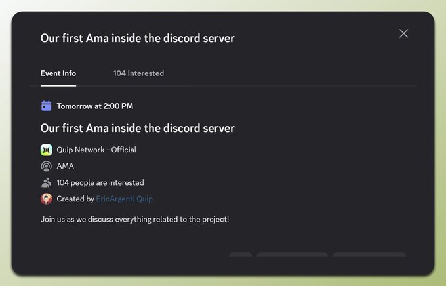Click '104 people are interested' text

[x=100, y=183]
